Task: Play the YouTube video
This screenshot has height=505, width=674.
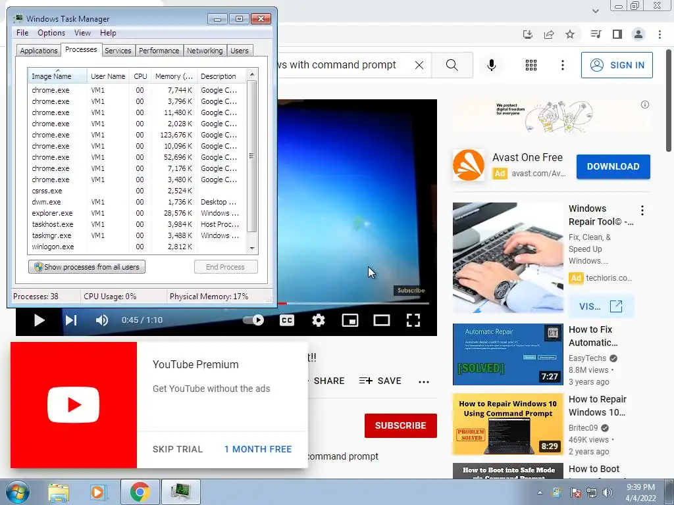Action: tap(39, 320)
